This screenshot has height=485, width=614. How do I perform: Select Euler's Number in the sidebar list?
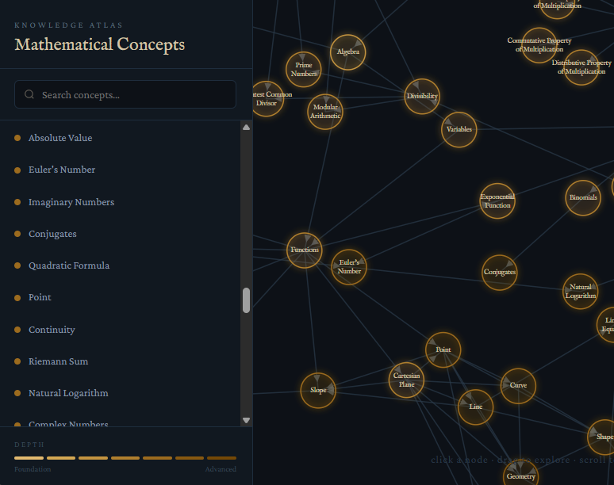tap(121, 170)
